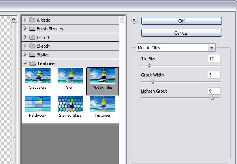Expand the Sketch filter folder
Screen dimensions: 237x164
coord(25,46)
